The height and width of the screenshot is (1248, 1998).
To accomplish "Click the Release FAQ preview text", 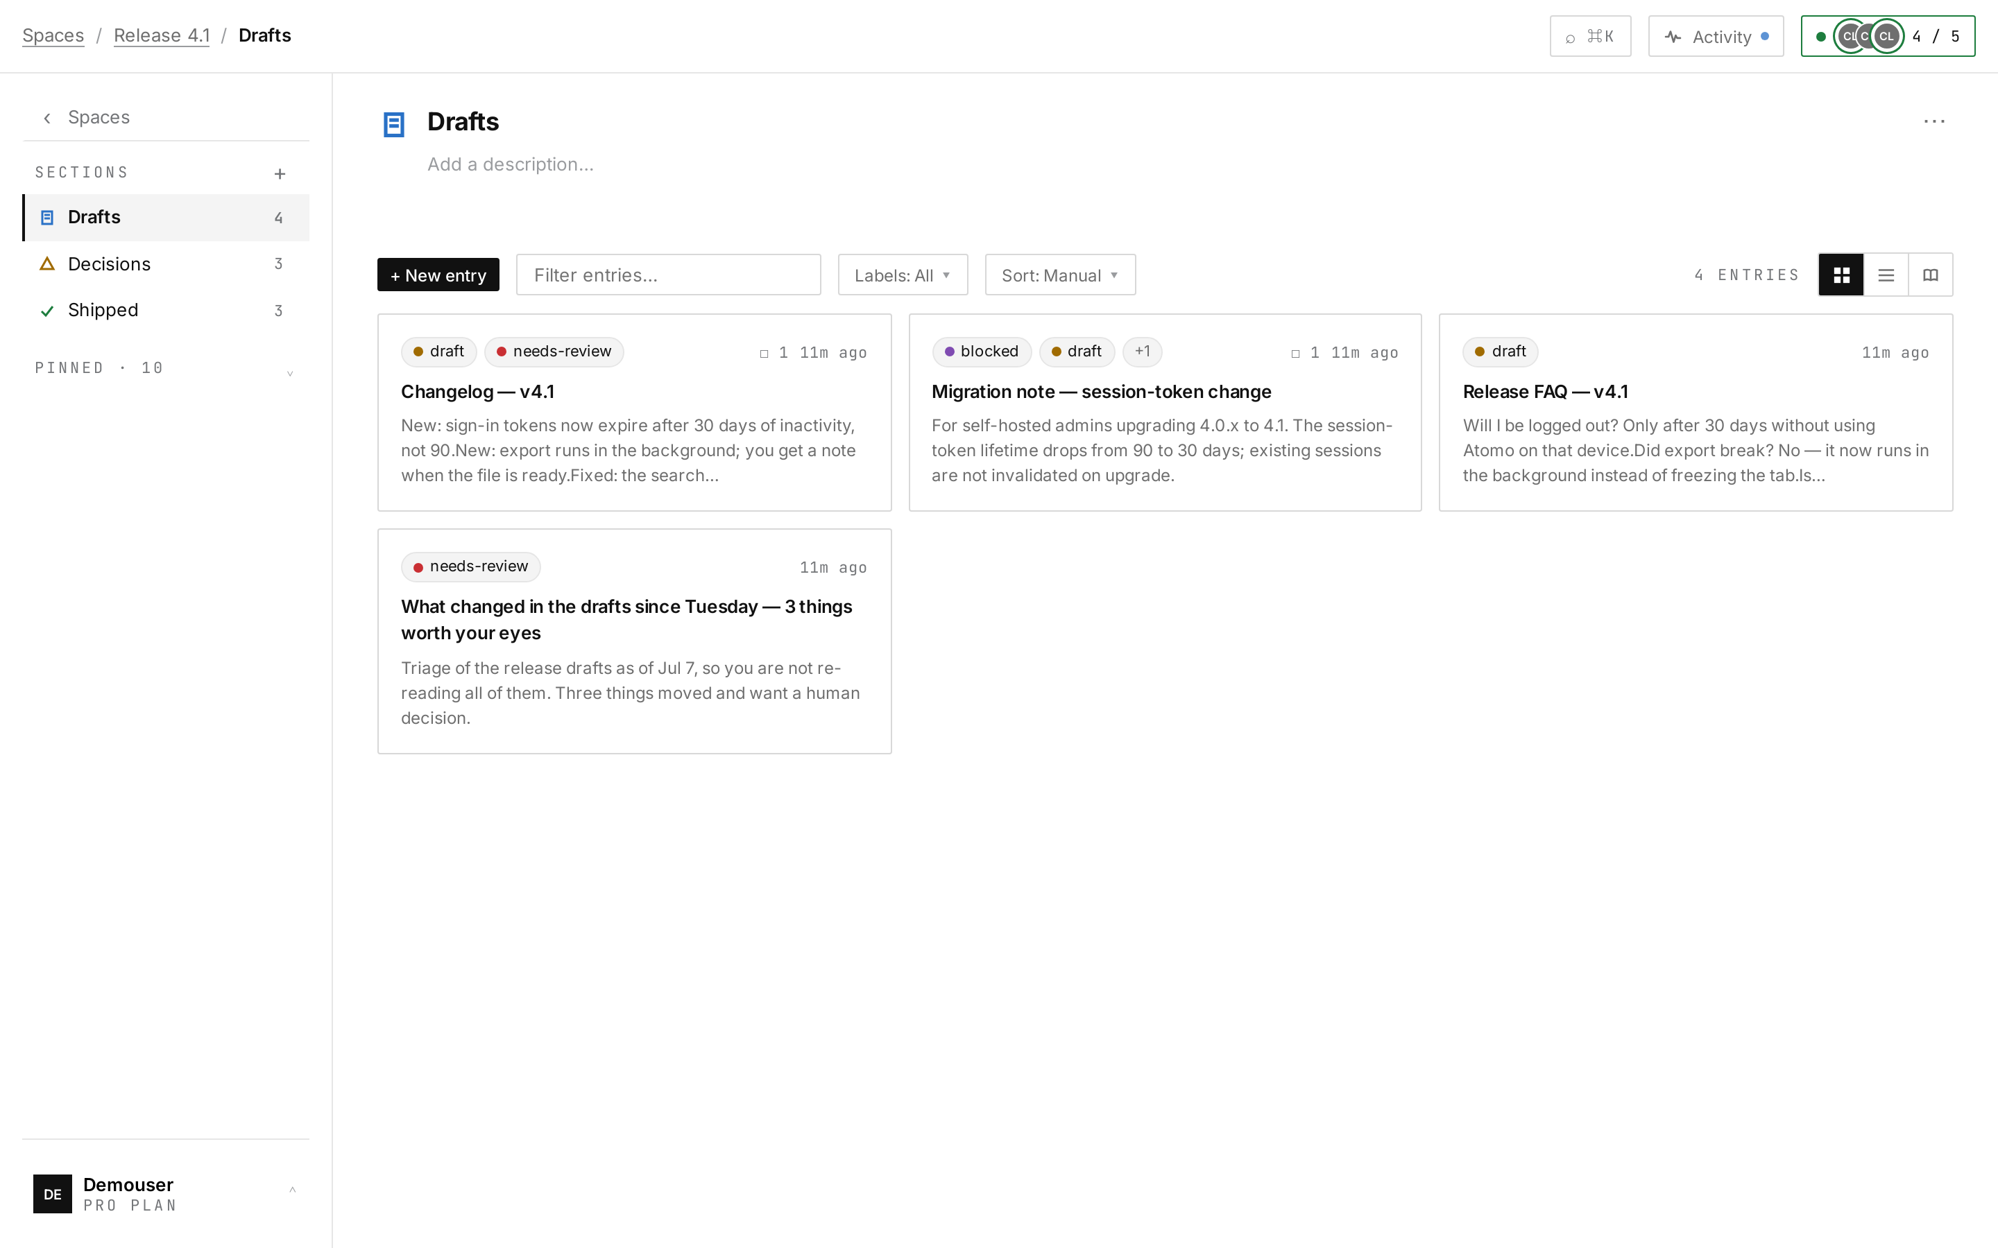I will (1696, 451).
